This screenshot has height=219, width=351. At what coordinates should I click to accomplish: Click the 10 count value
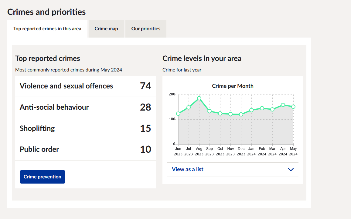(x=145, y=149)
